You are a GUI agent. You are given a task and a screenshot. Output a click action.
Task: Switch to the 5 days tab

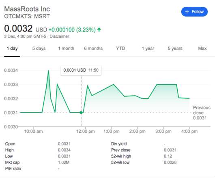39,48
